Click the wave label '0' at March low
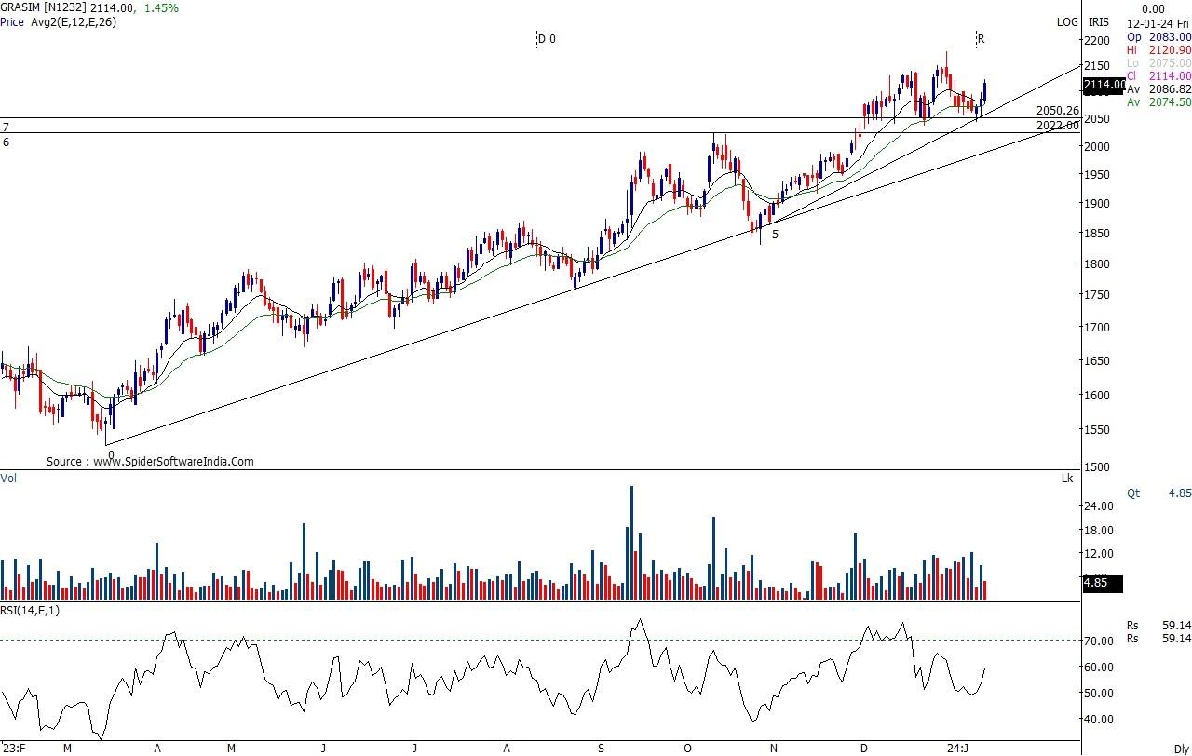 pyautogui.click(x=111, y=454)
